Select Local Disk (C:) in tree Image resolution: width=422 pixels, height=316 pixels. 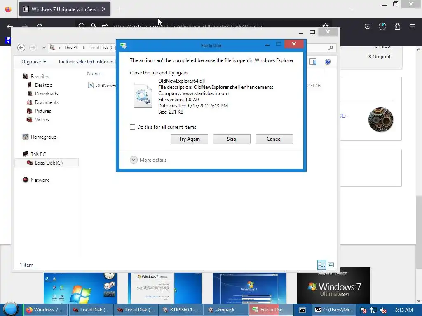click(x=46, y=163)
